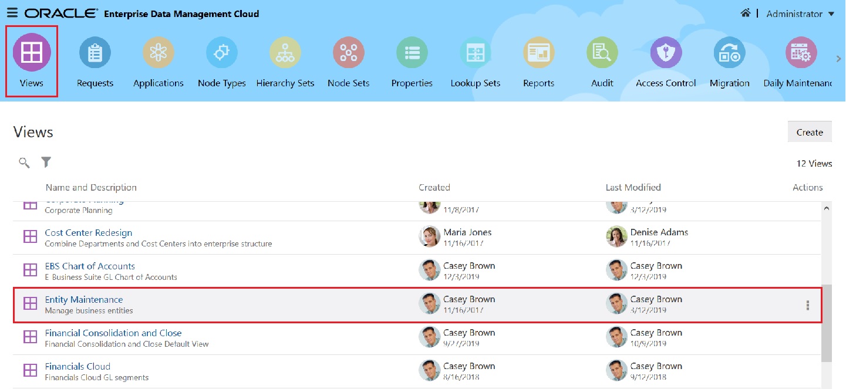This screenshot has height=389, width=846.
Task: Click the Actions column header
Action: pos(808,188)
